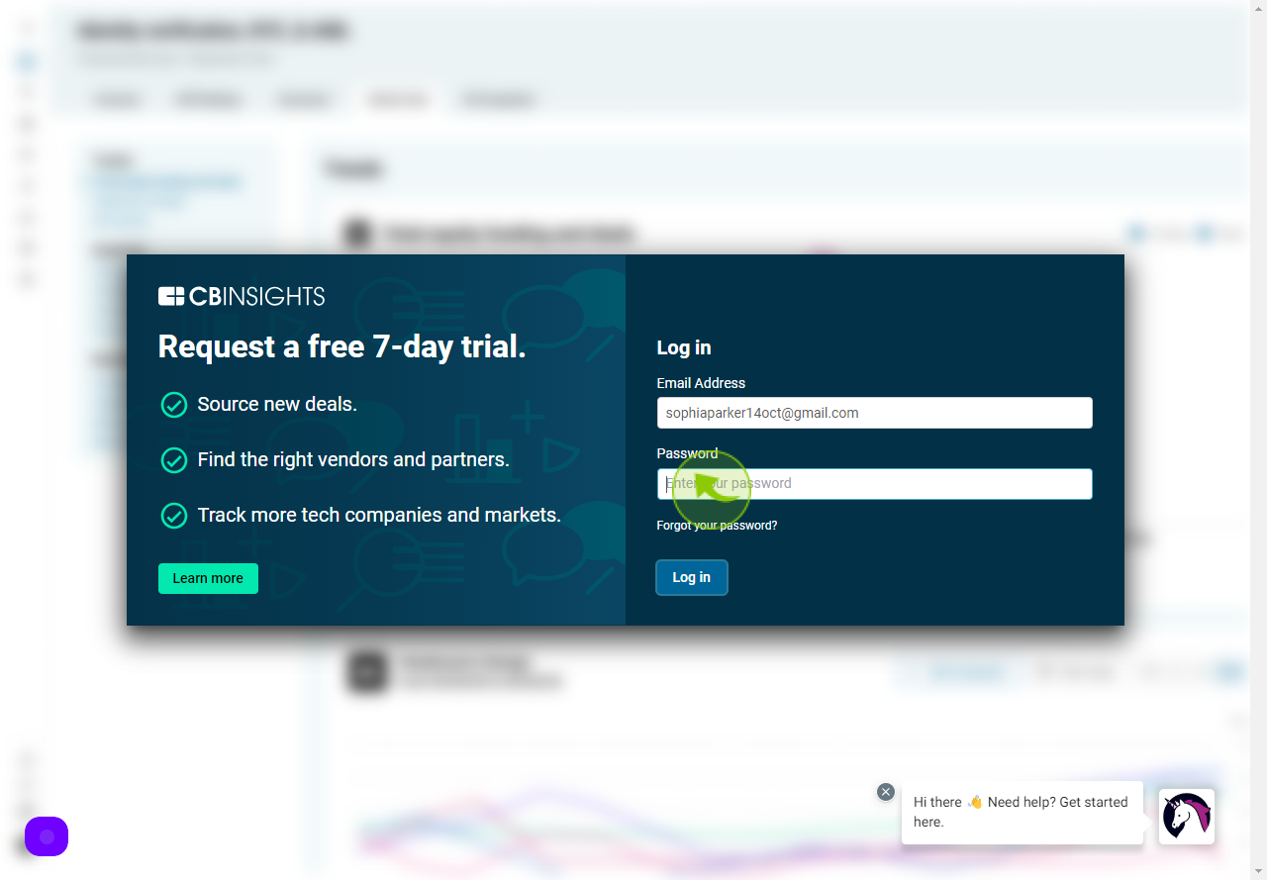Image resolution: width=1267 pixels, height=880 pixels.
Task: Click the Source new deals text
Action: tap(277, 404)
